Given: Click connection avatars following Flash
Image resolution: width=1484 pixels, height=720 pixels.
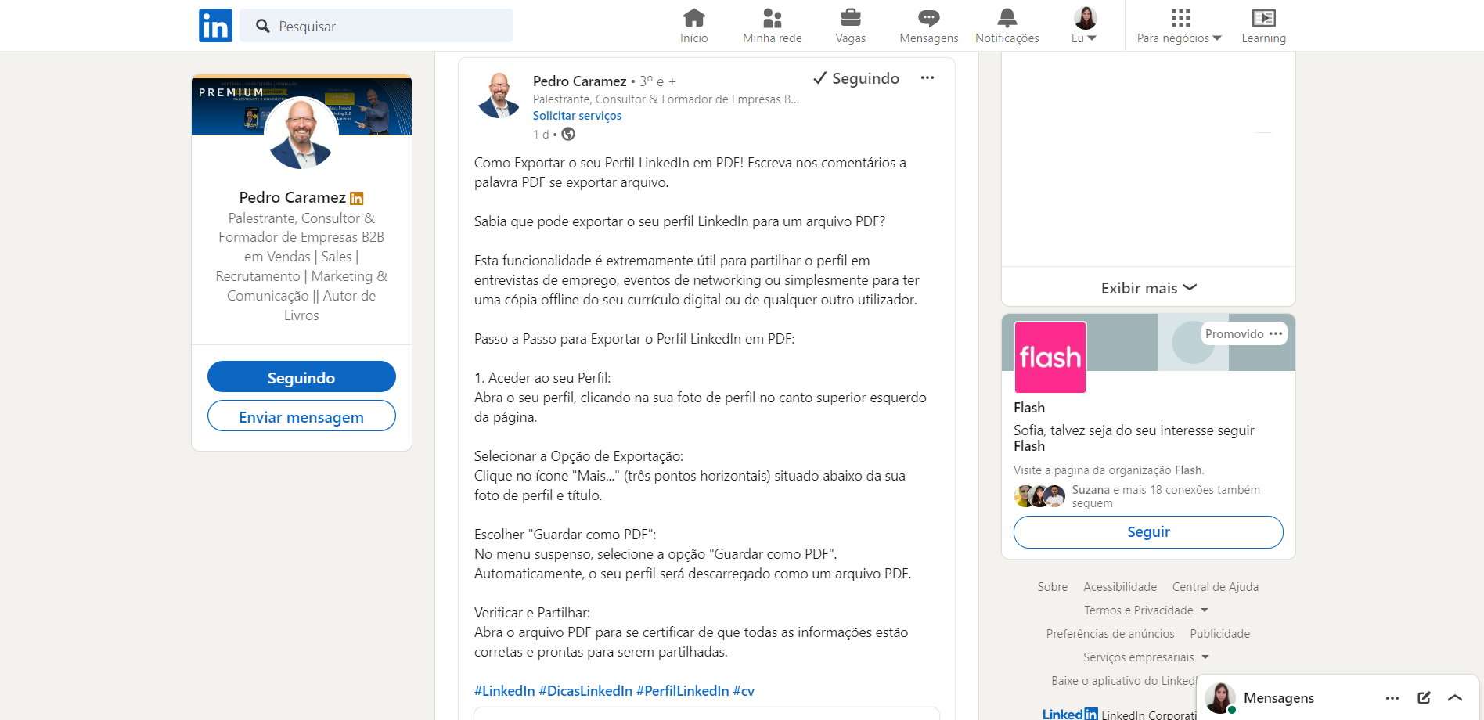Looking at the screenshot, I should (1039, 496).
